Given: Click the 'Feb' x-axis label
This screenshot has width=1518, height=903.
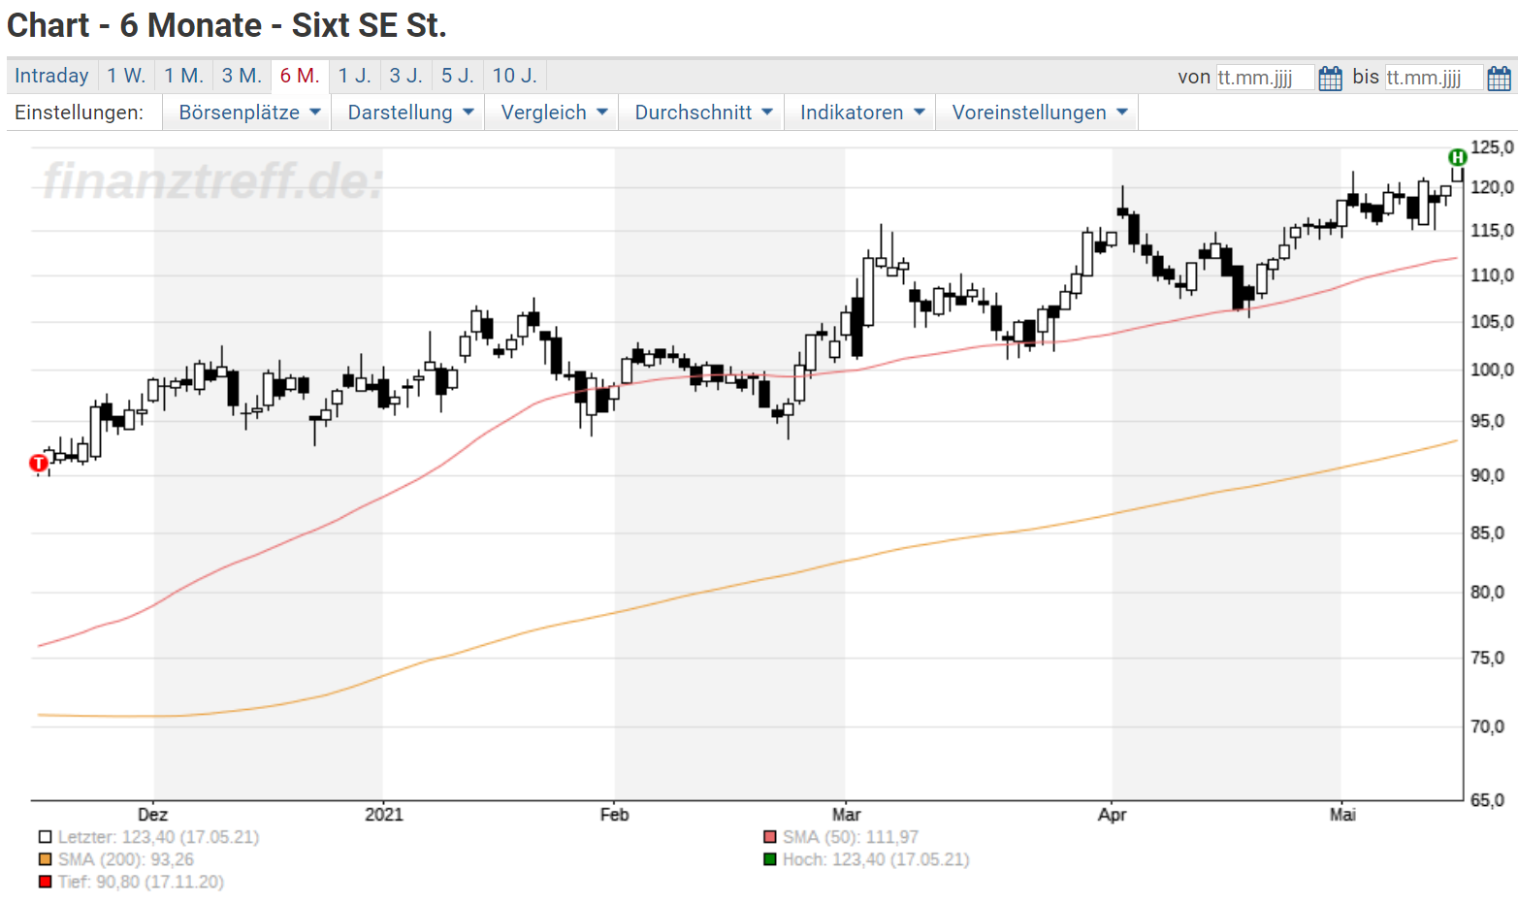Looking at the screenshot, I should (614, 815).
